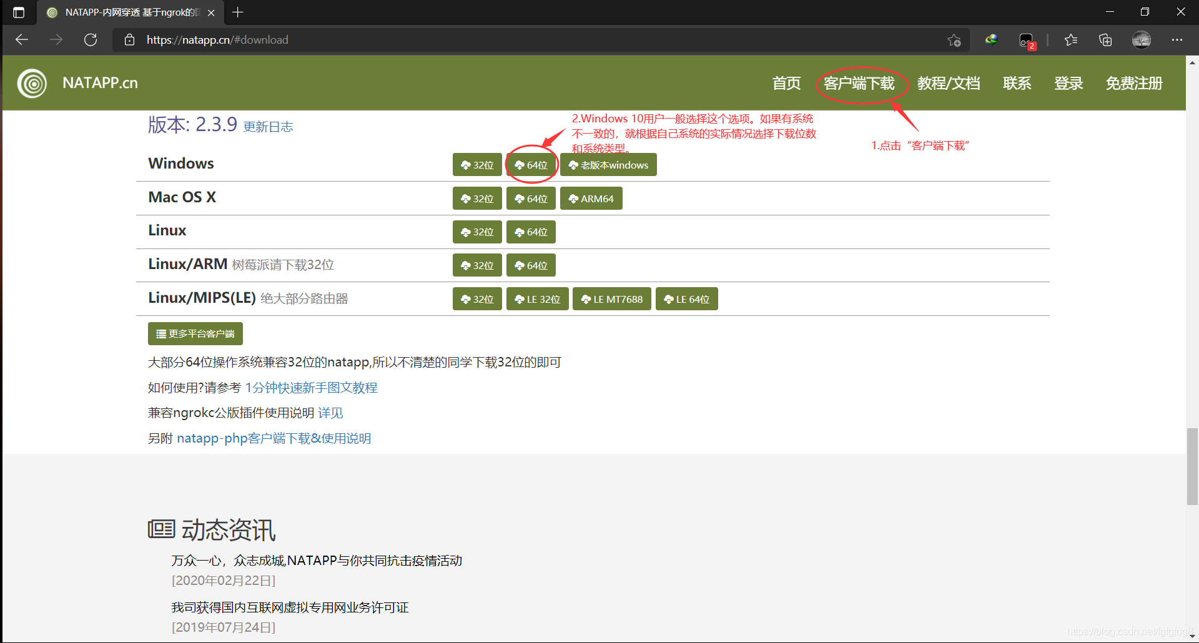Download Windows 32位 client
Screen dimensions: 1199x643
coord(477,165)
